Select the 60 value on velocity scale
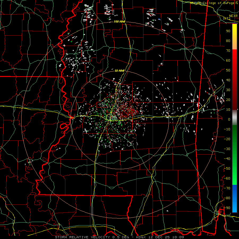 [228, 60]
